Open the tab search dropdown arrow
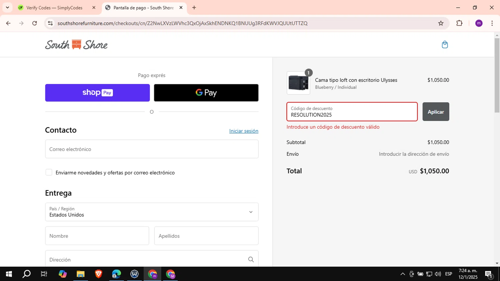 [x=7, y=8]
